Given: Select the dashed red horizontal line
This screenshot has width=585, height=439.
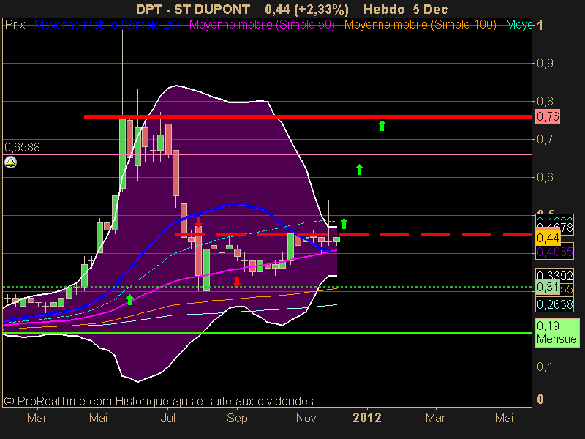Looking at the screenshot, I should pos(353,234).
